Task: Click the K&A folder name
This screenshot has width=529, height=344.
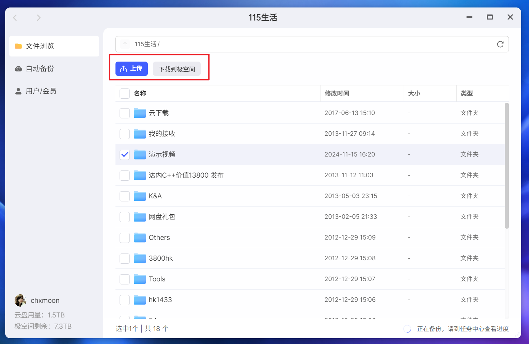Action: click(x=155, y=196)
